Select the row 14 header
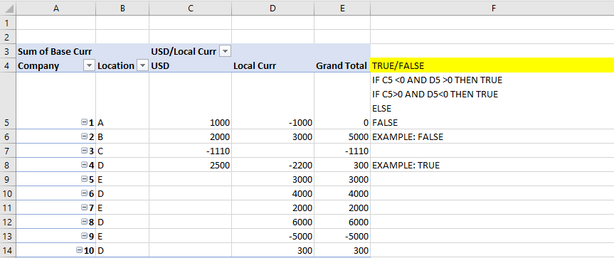 [x=8, y=249]
